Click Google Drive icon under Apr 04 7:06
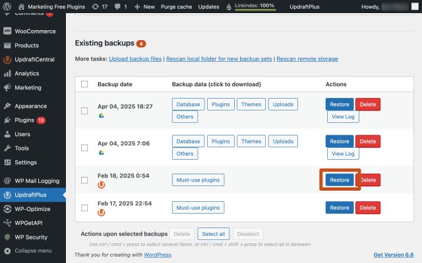This screenshot has width=422, height=263. pos(101,153)
